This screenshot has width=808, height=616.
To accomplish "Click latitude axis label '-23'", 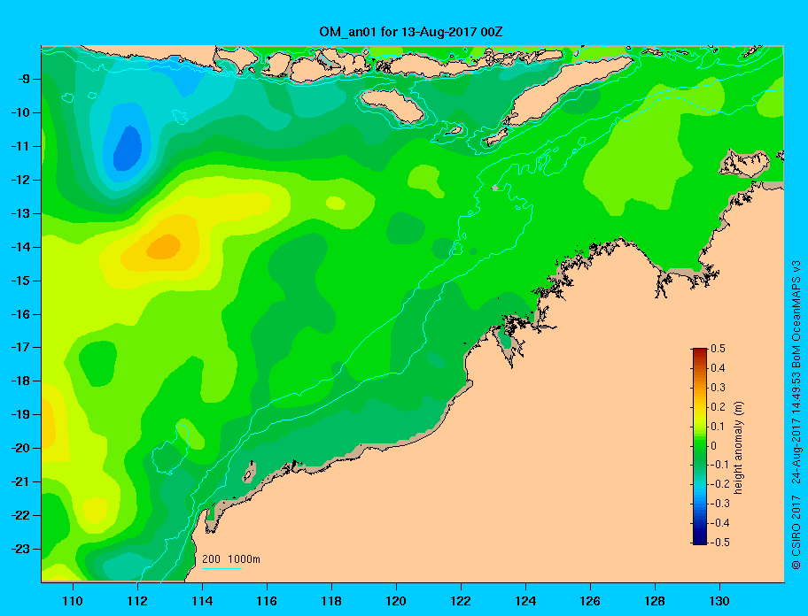I will [x=19, y=549].
